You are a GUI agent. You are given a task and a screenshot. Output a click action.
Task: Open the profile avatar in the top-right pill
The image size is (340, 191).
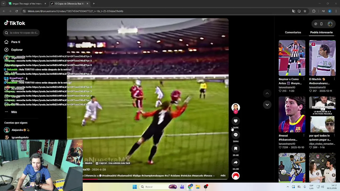[x=330, y=24]
